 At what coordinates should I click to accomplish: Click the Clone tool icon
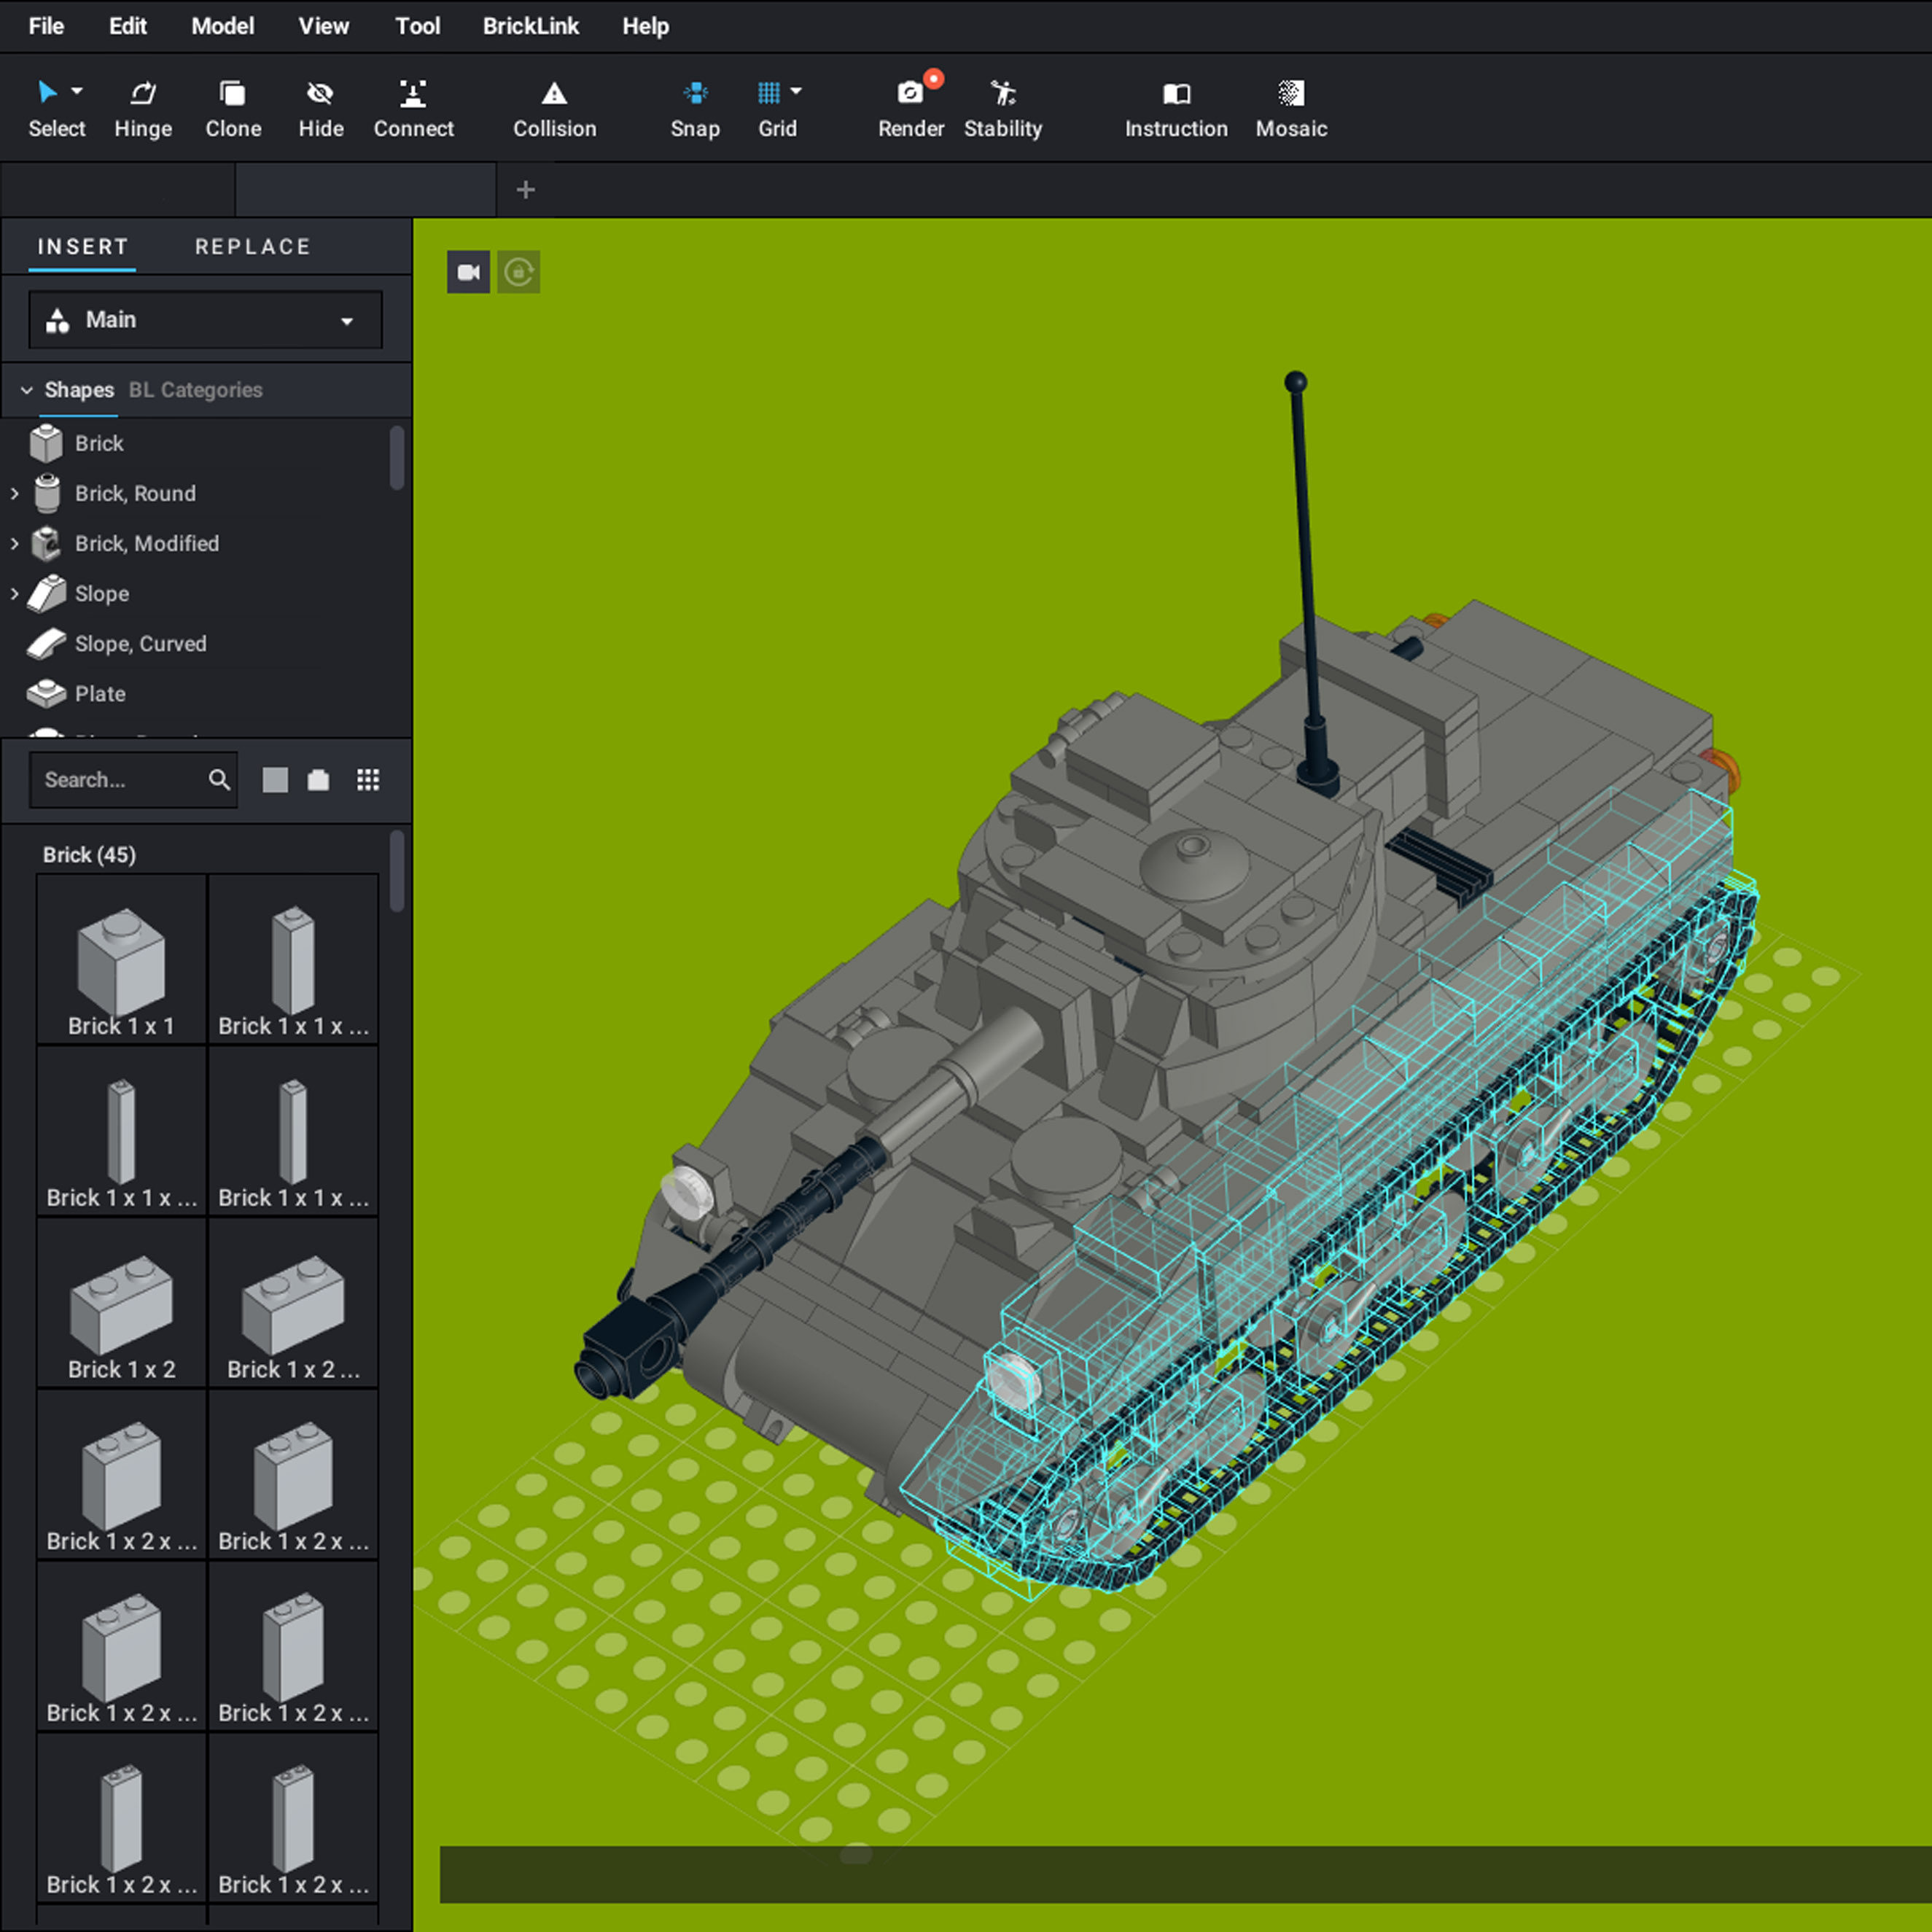[232, 94]
